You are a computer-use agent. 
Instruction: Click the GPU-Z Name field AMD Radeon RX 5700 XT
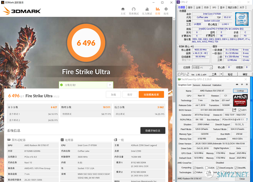click(212, 91)
